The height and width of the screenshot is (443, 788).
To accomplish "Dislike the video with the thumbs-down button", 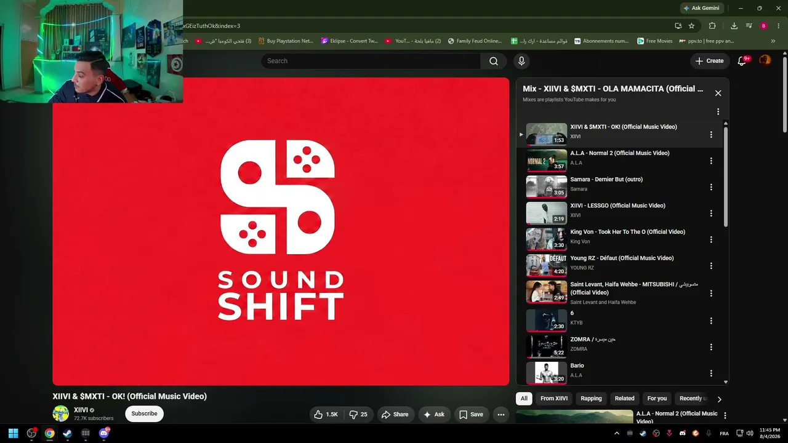I will [x=358, y=415].
